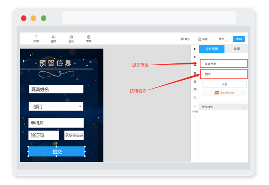269x185 pixels.
Task: Click the 提交 button name input field
Action: [x=224, y=74]
